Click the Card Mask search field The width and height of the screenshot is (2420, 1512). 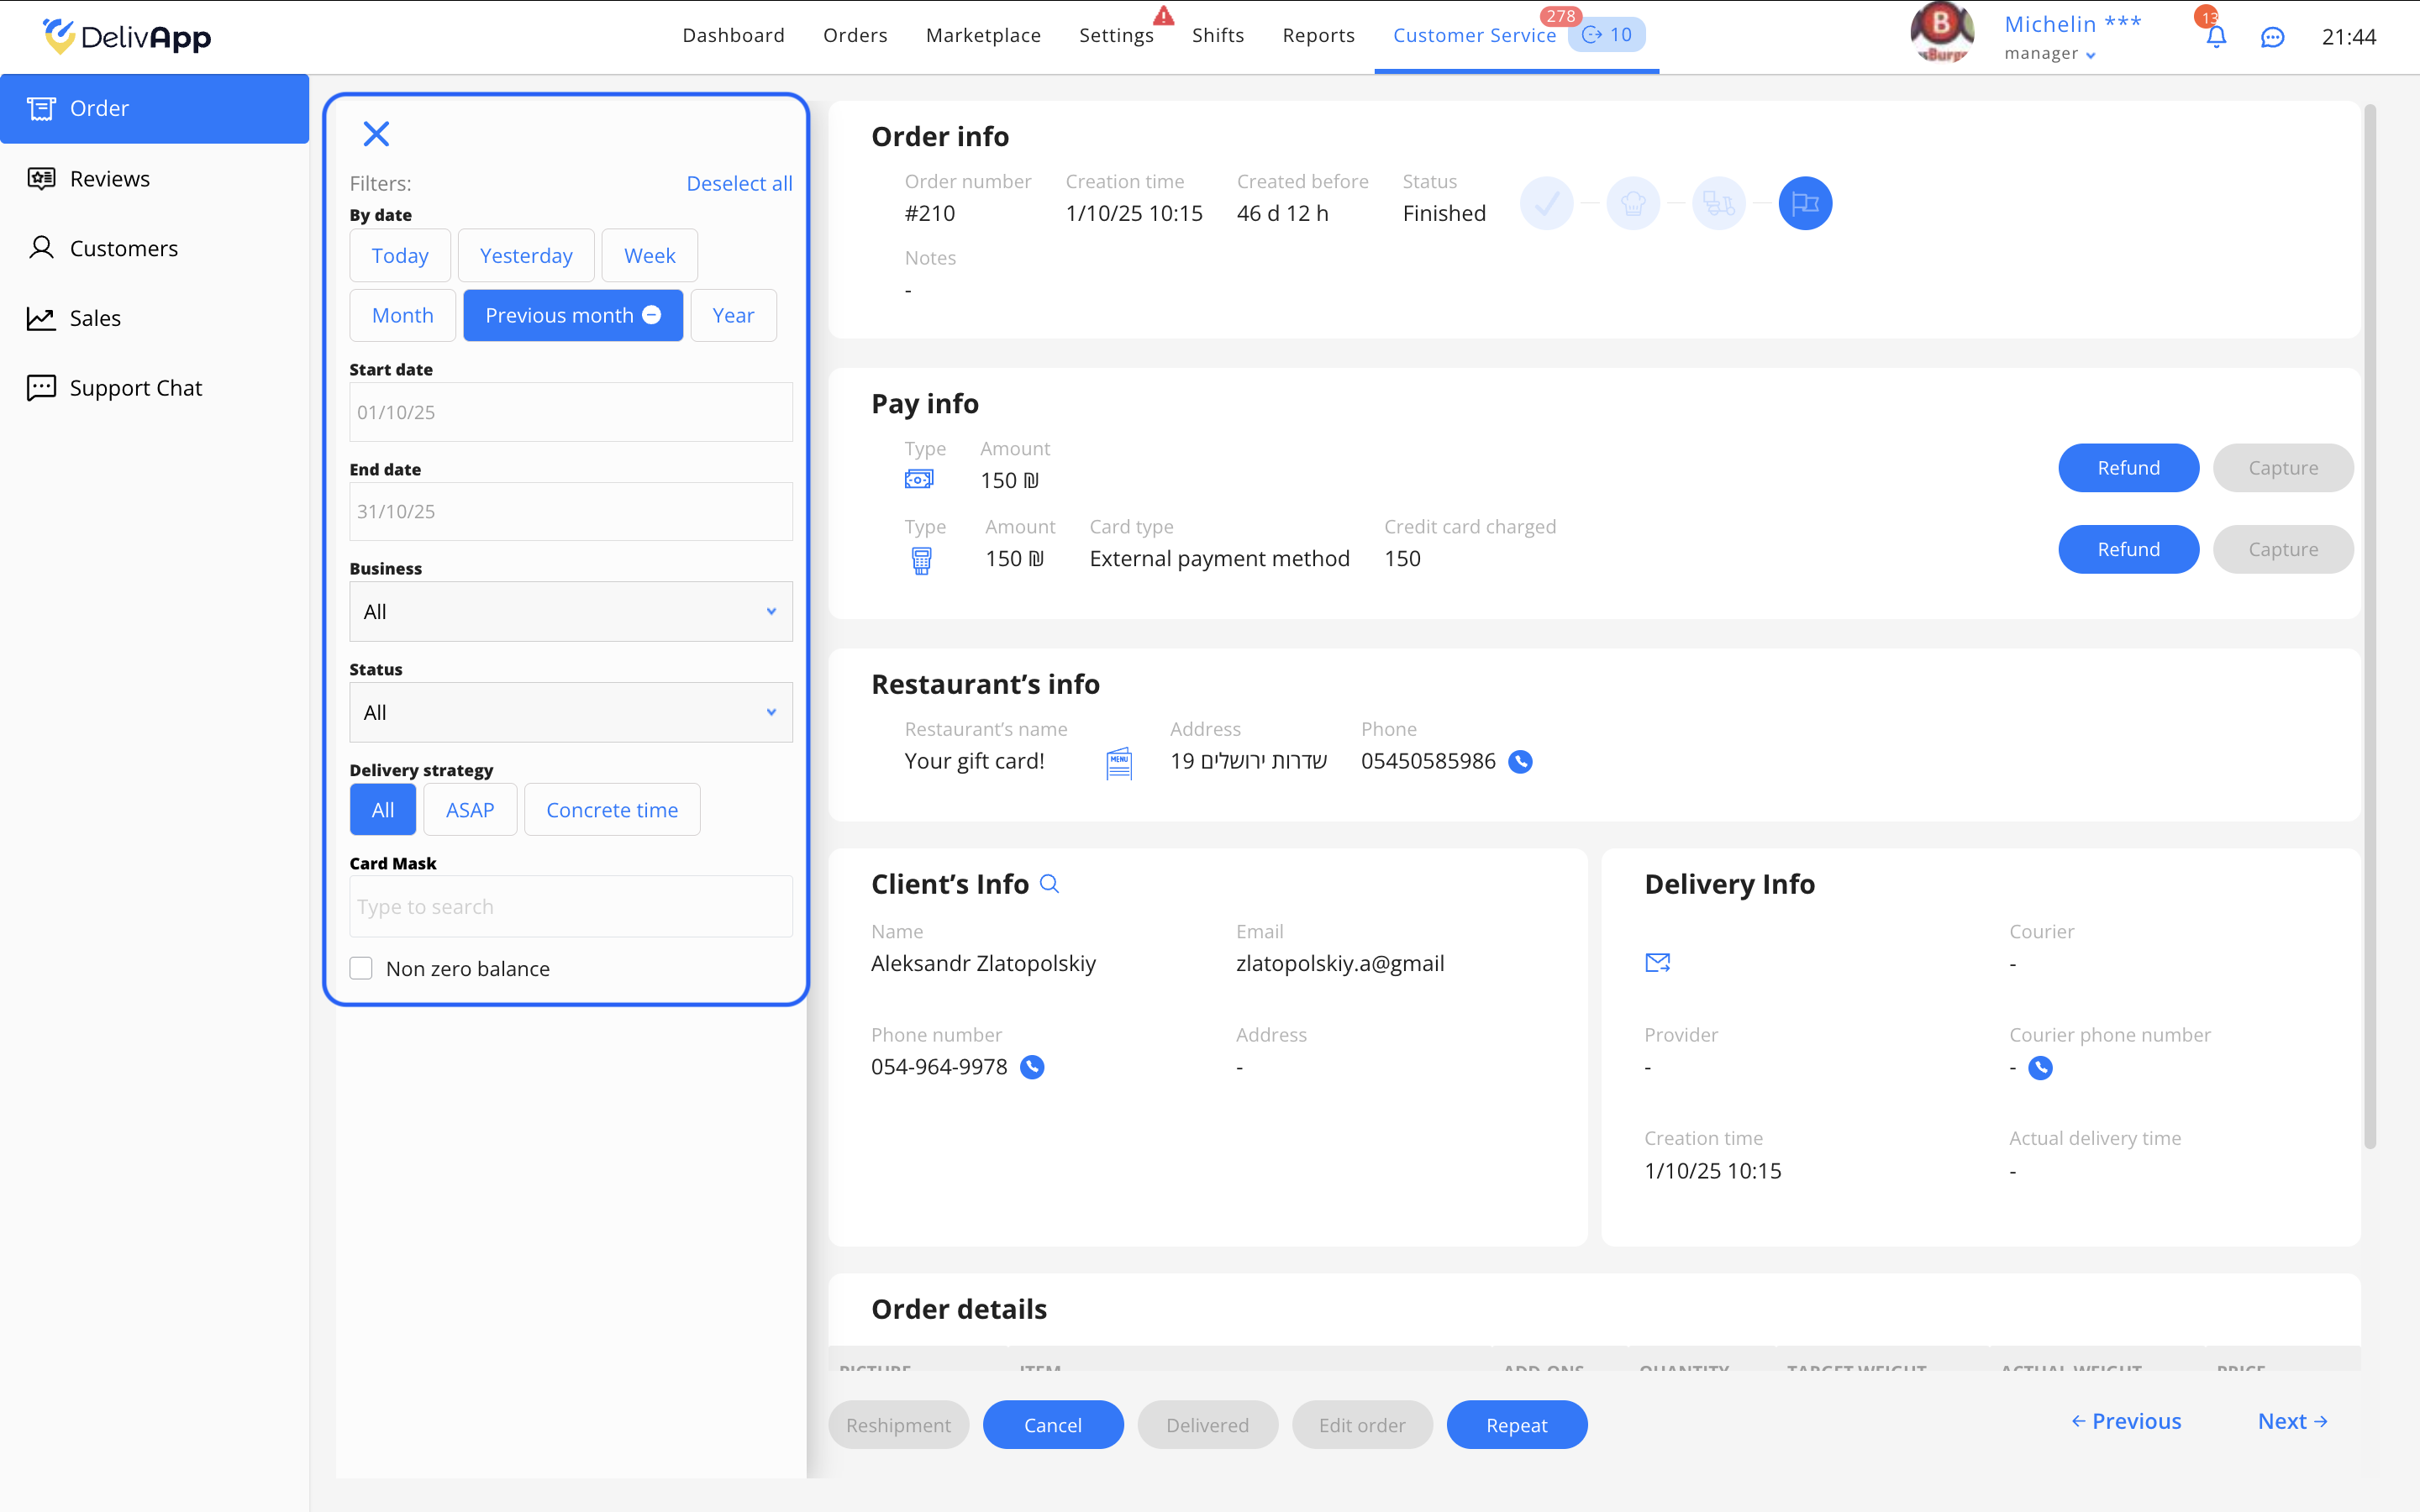(x=570, y=907)
